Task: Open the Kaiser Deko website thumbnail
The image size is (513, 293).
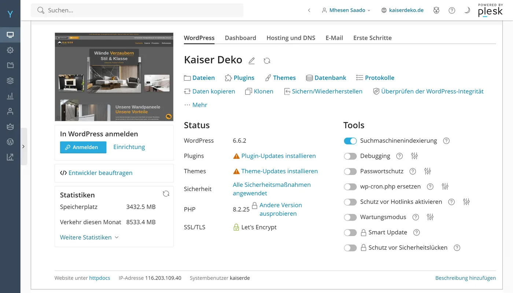Action: click(114, 77)
